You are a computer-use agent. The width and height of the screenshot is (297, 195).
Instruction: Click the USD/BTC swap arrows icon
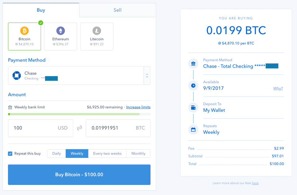[x=79, y=128]
